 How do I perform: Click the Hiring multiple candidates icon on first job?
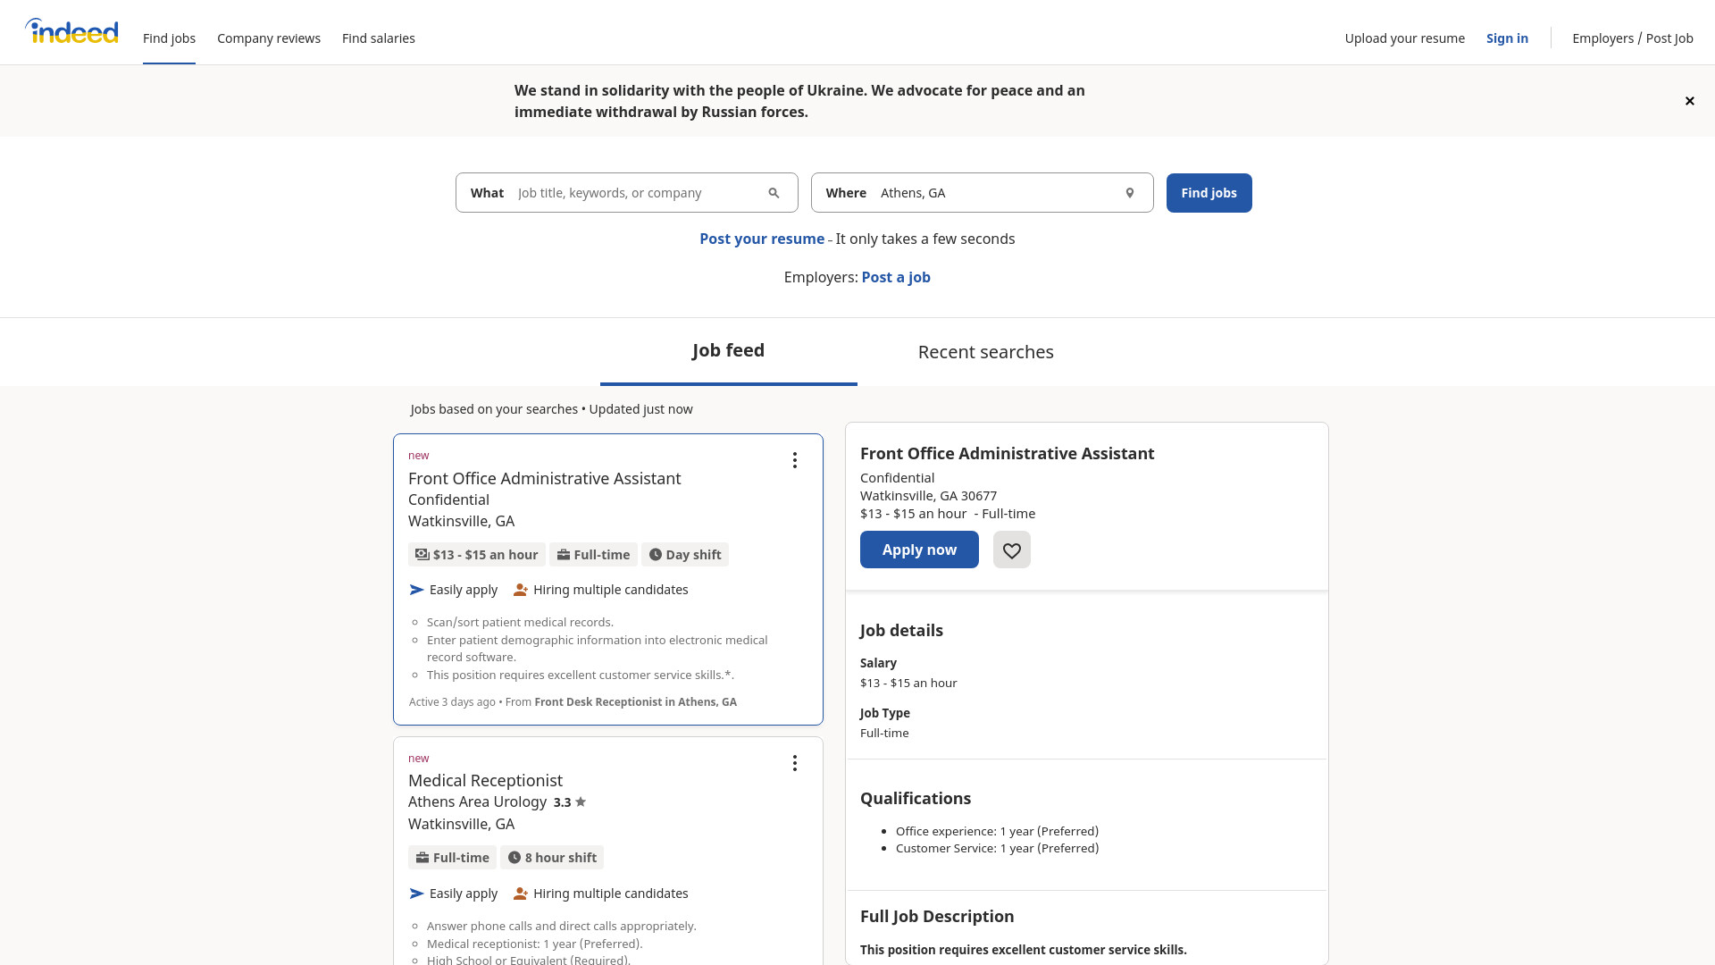(521, 590)
